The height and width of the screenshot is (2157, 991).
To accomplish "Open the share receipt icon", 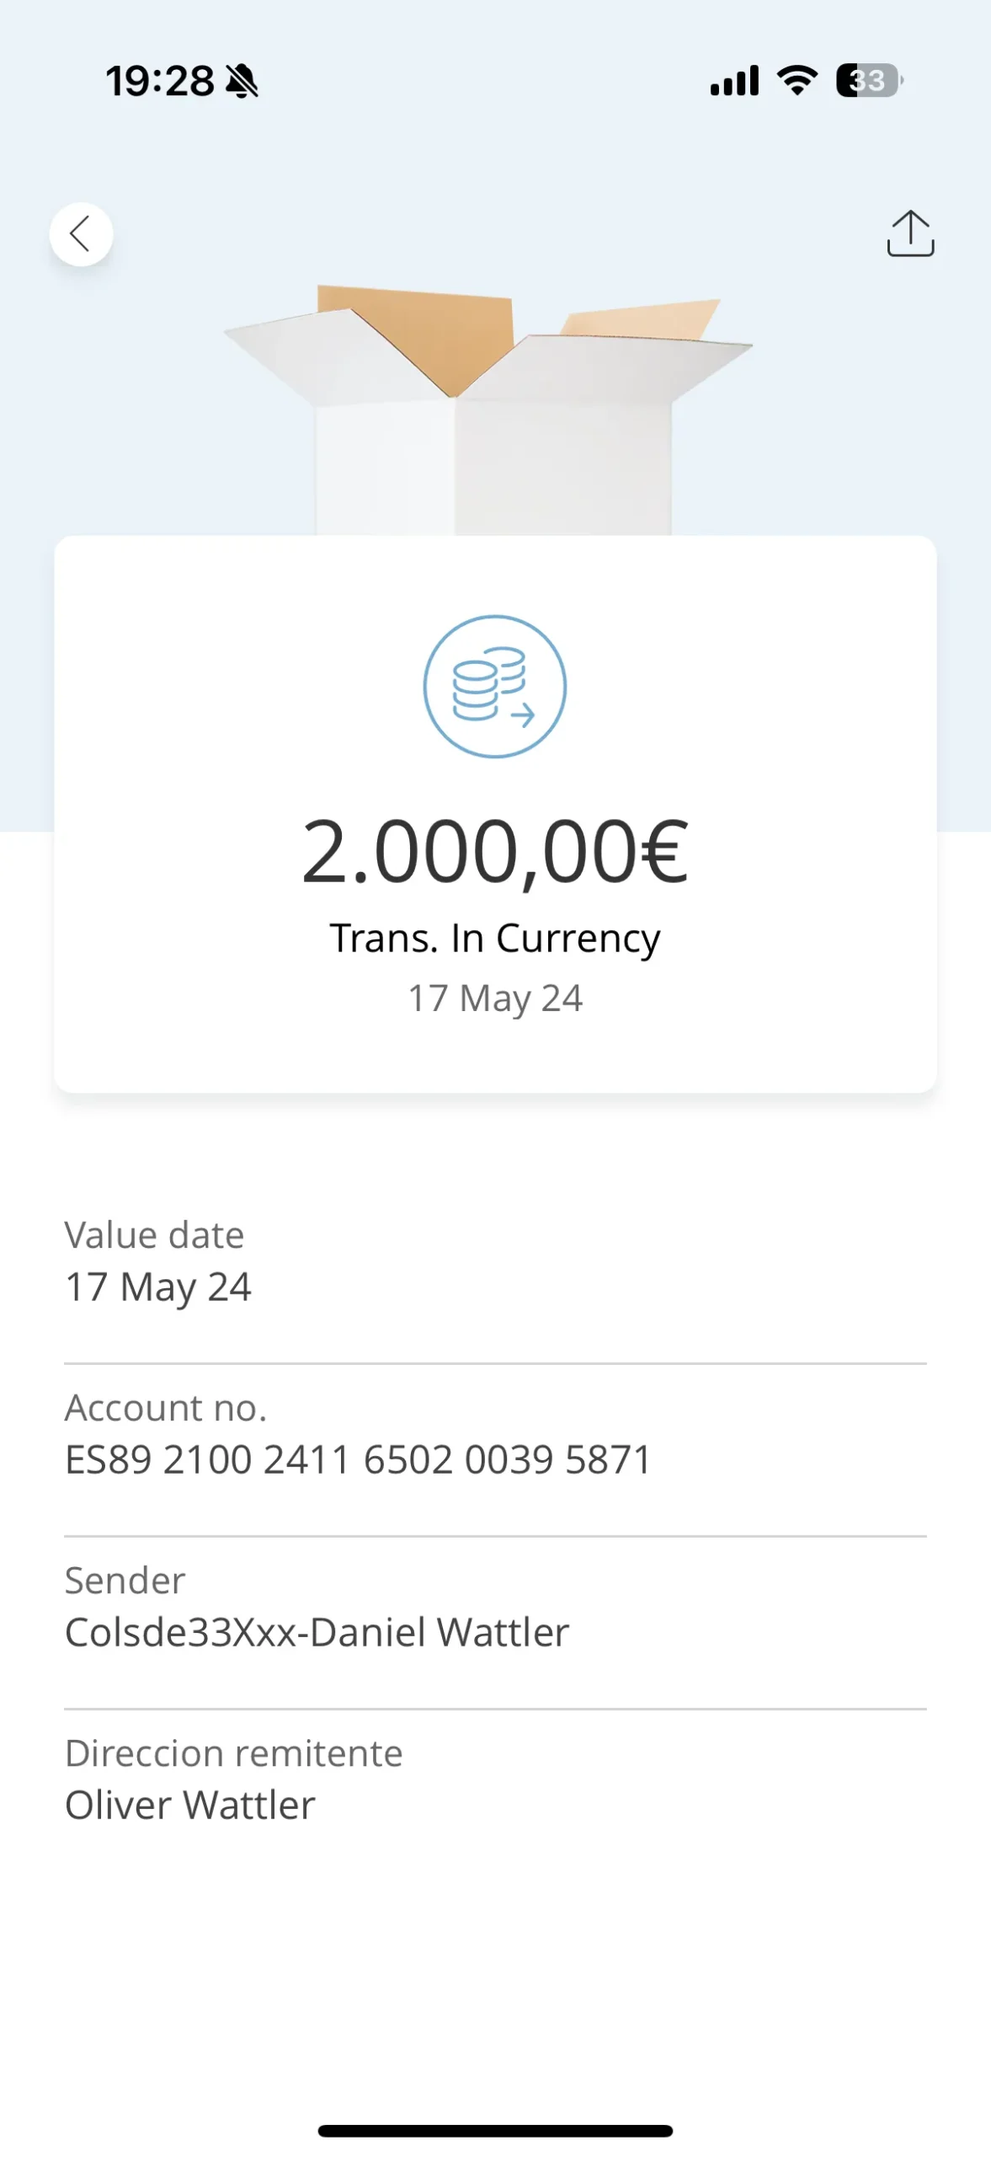I will coord(910,233).
